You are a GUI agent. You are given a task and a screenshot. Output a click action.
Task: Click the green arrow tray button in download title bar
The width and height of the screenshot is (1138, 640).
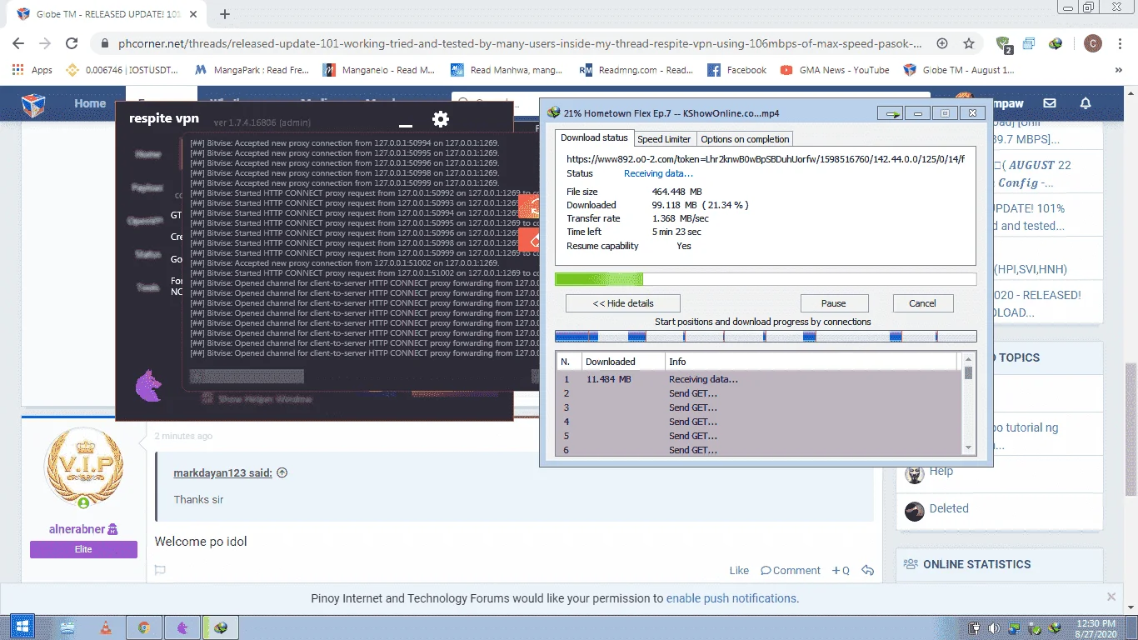point(892,113)
